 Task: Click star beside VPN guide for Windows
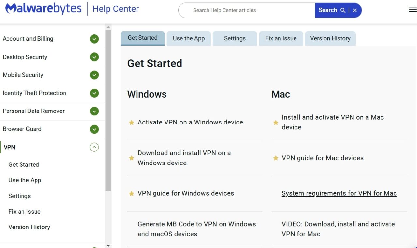[132, 194]
